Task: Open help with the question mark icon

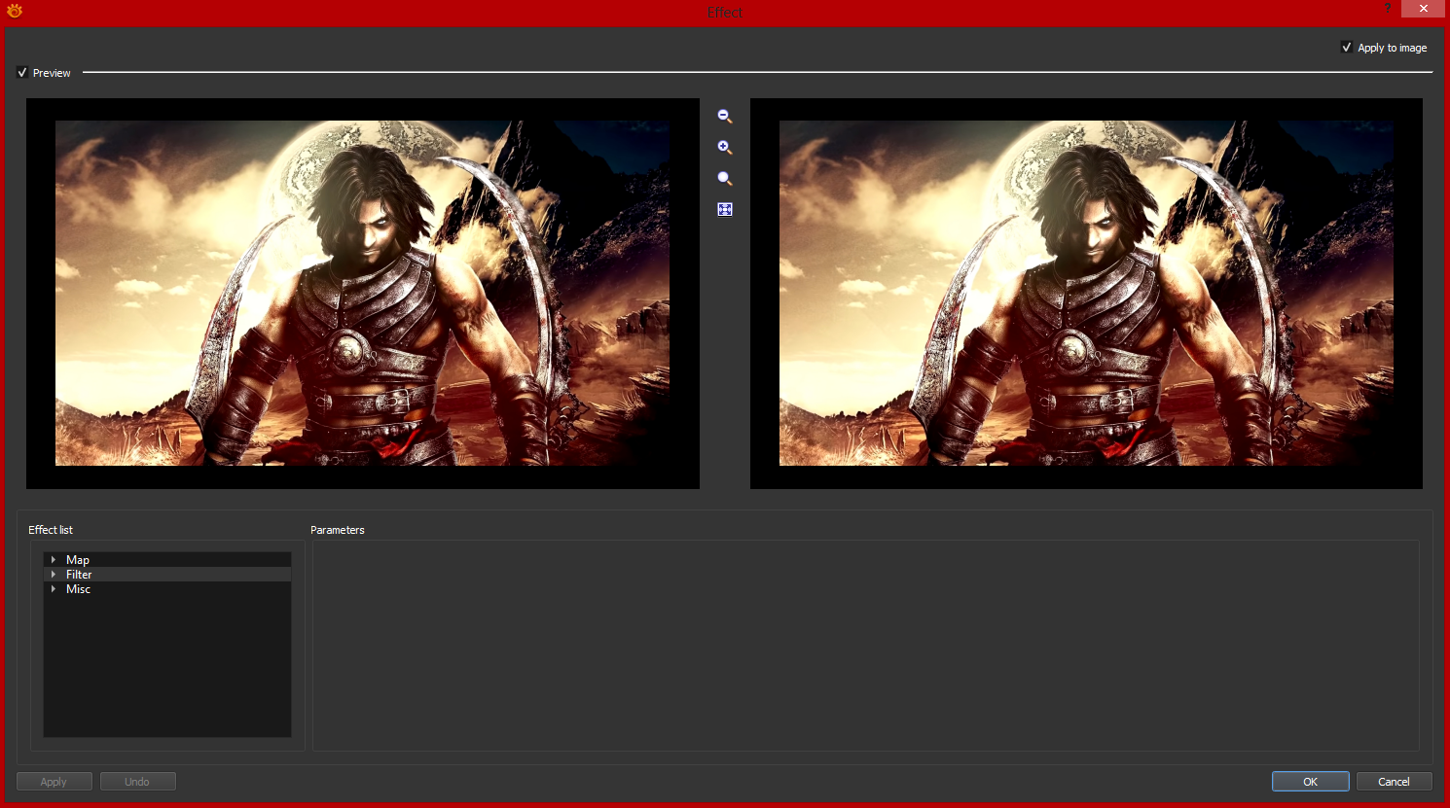Action: pyautogui.click(x=1388, y=9)
